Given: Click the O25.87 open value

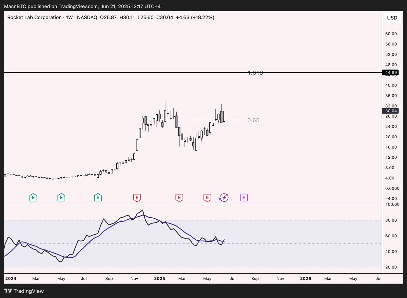Looking at the screenshot, I should click(x=108, y=18).
